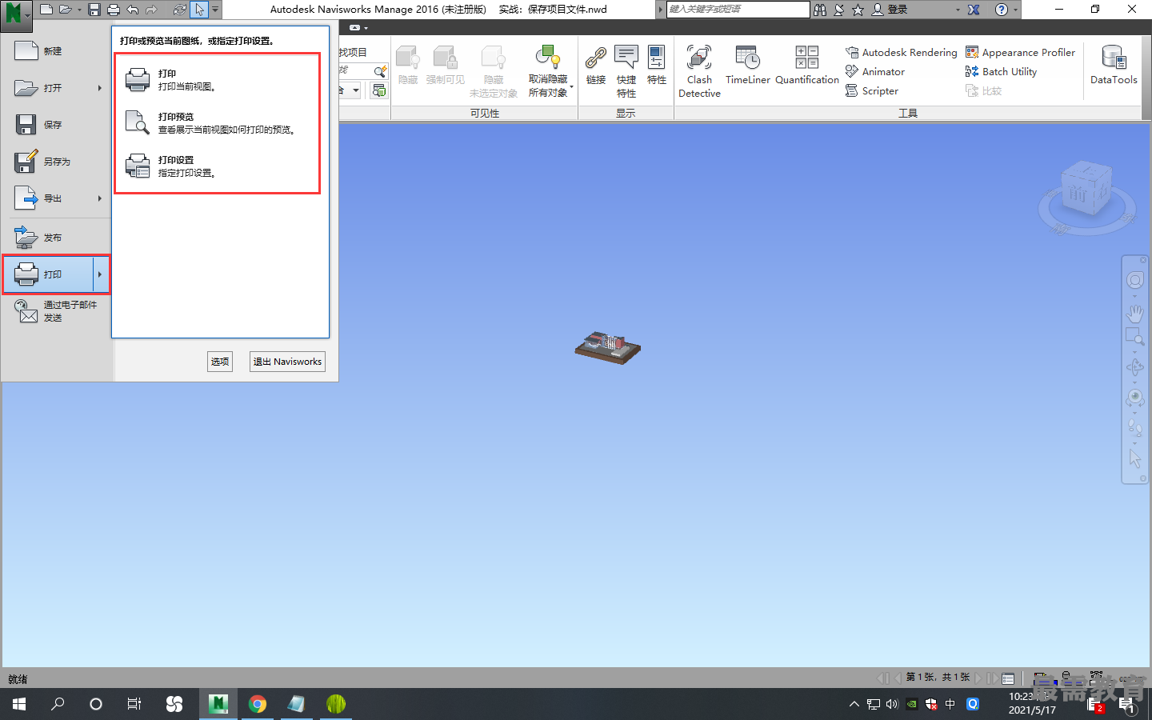The width and height of the screenshot is (1152, 720).
Task: Open the TimeLiner tool
Action: pyautogui.click(x=748, y=66)
